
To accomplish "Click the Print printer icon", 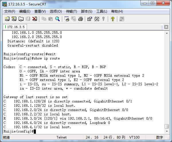I will (81, 19).
